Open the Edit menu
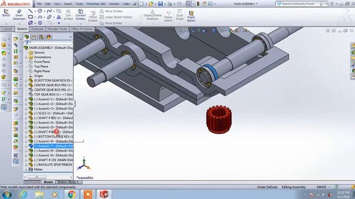Image resolution: width=355 pixels, height=199 pixels. pos(48,4)
